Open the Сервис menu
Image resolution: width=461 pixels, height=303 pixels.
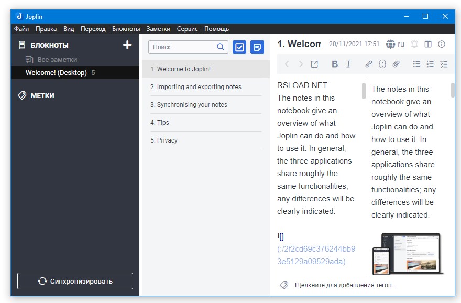point(188,29)
